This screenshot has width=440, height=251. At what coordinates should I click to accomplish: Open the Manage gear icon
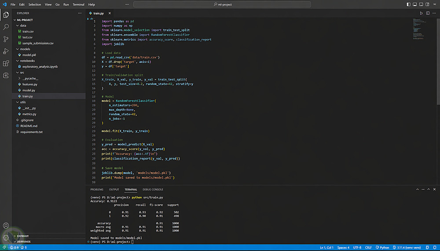pos(6,238)
